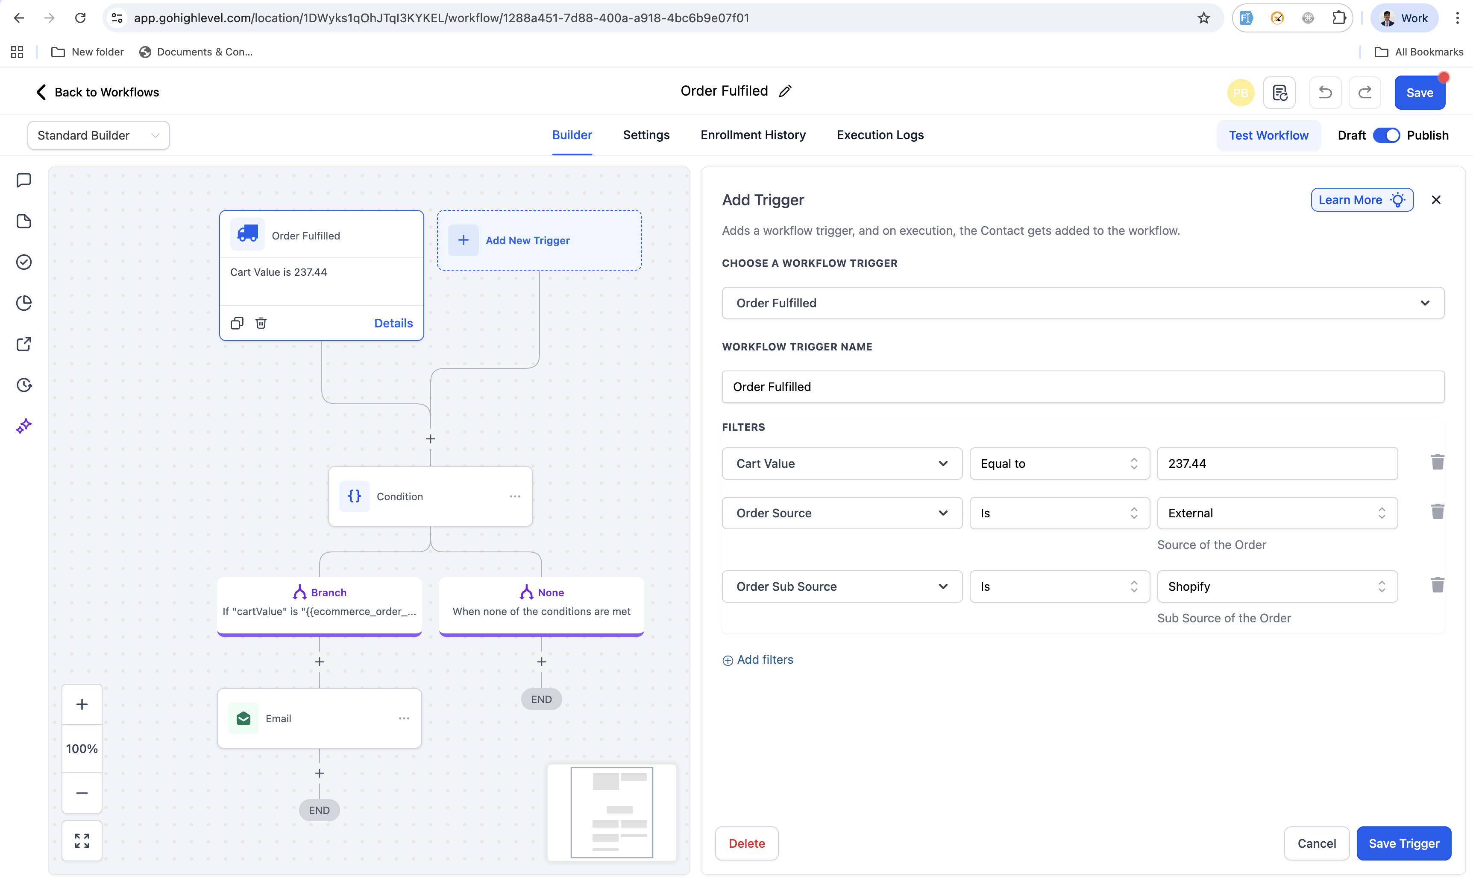This screenshot has height=881, width=1473.
Task: Toggle the Draft/Publish switch
Action: (1386, 135)
